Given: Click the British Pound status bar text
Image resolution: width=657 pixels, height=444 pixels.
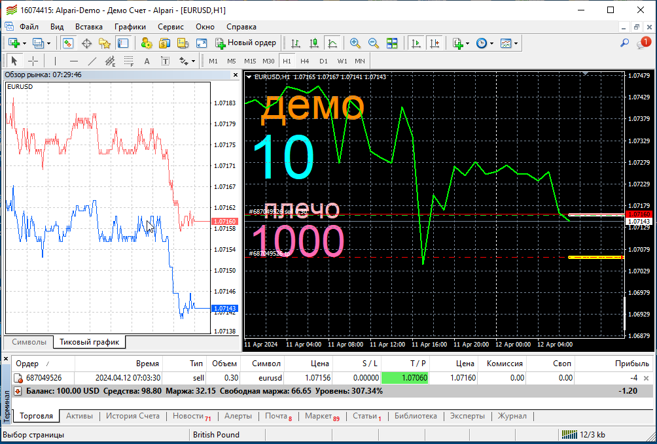Looking at the screenshot, I should point(216,435).
